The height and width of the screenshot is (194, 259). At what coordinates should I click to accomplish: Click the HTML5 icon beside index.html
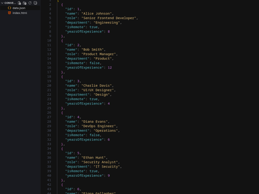coord(9,13)
